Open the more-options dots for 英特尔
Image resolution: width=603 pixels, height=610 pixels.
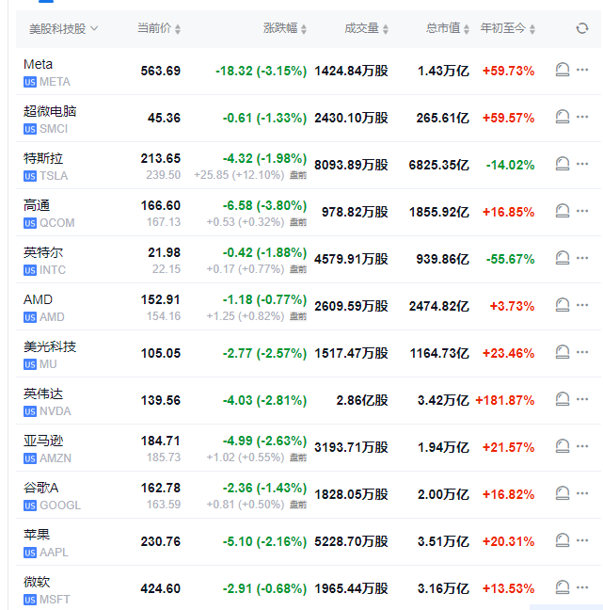(582, 258)
